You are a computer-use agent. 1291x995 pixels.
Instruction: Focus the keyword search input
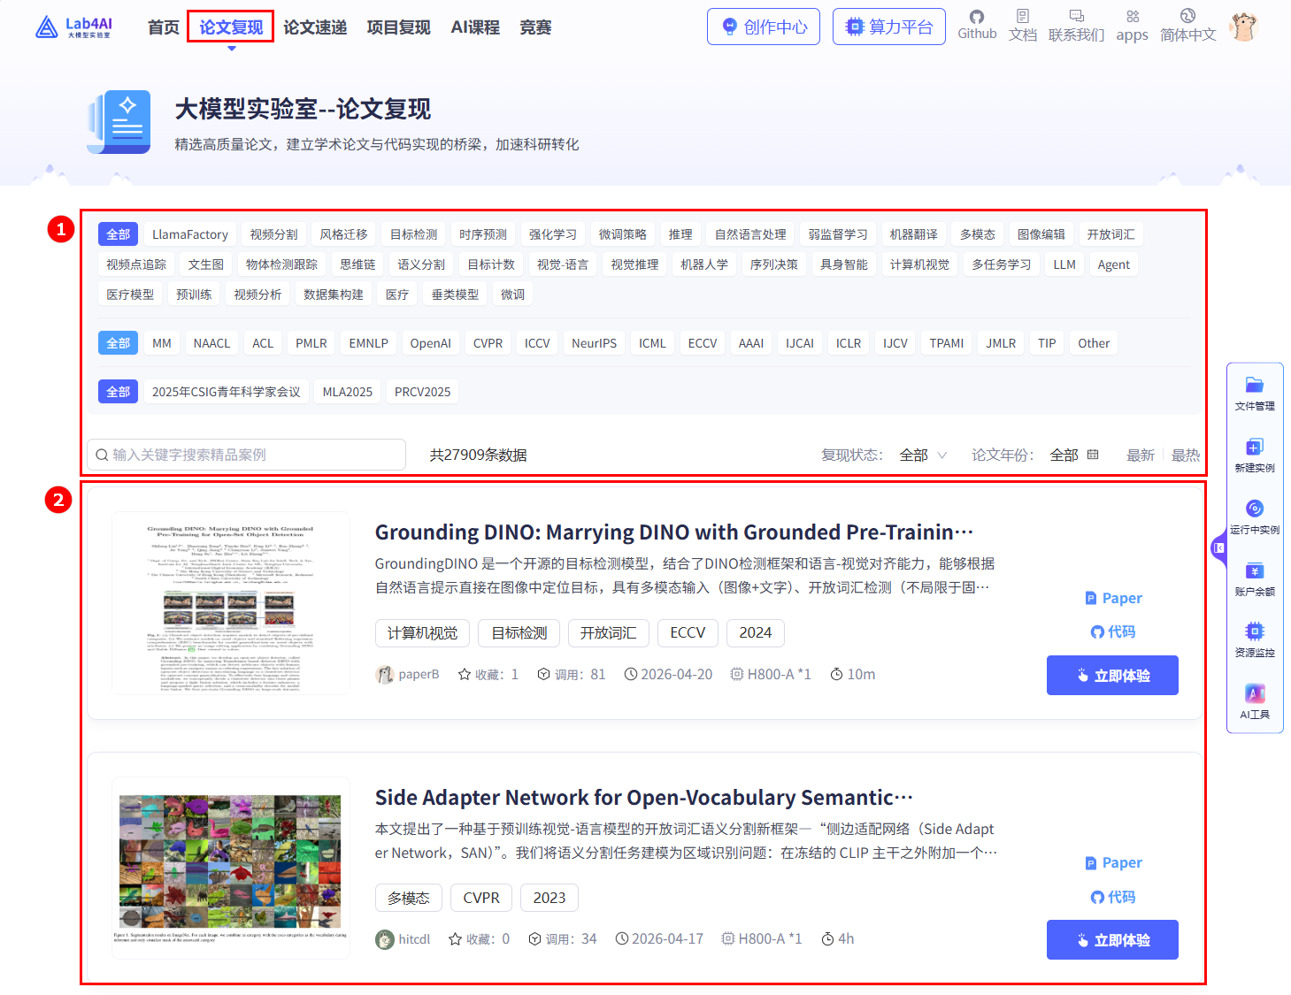pos(246,455)
